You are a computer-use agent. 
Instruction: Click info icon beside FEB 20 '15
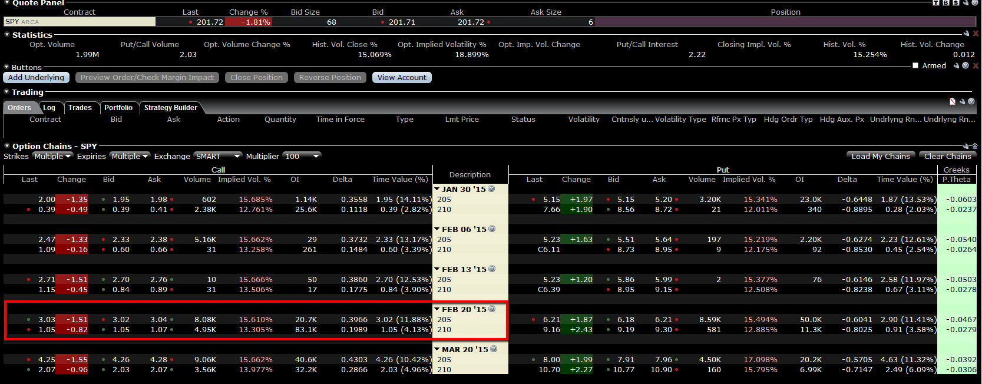[492, 309]
